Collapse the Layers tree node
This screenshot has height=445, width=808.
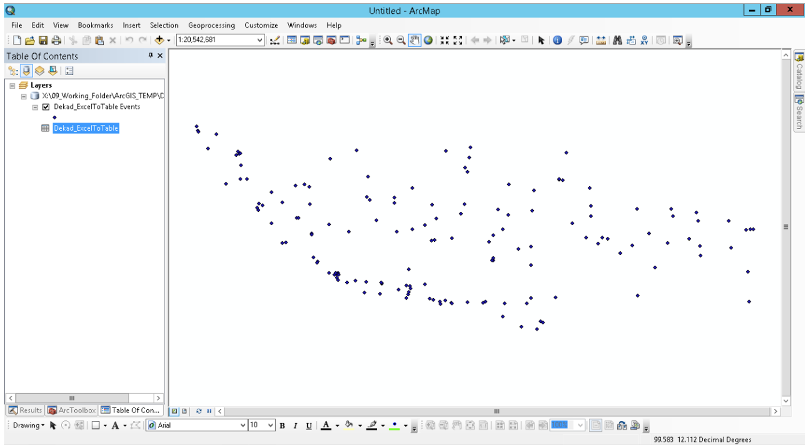pyautogui.click(x=12, y=85)
